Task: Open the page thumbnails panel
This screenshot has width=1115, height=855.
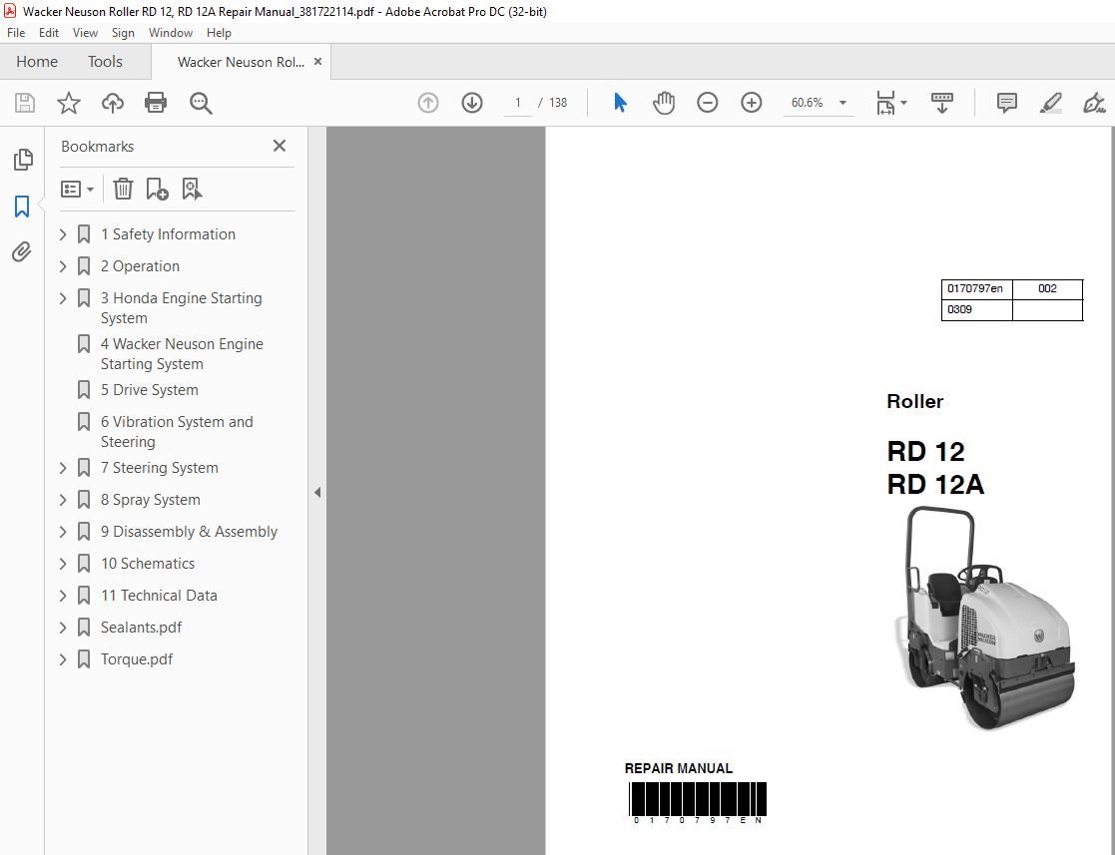Action: pos(23,160)
